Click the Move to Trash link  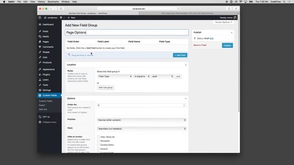(x=200, y=45)
